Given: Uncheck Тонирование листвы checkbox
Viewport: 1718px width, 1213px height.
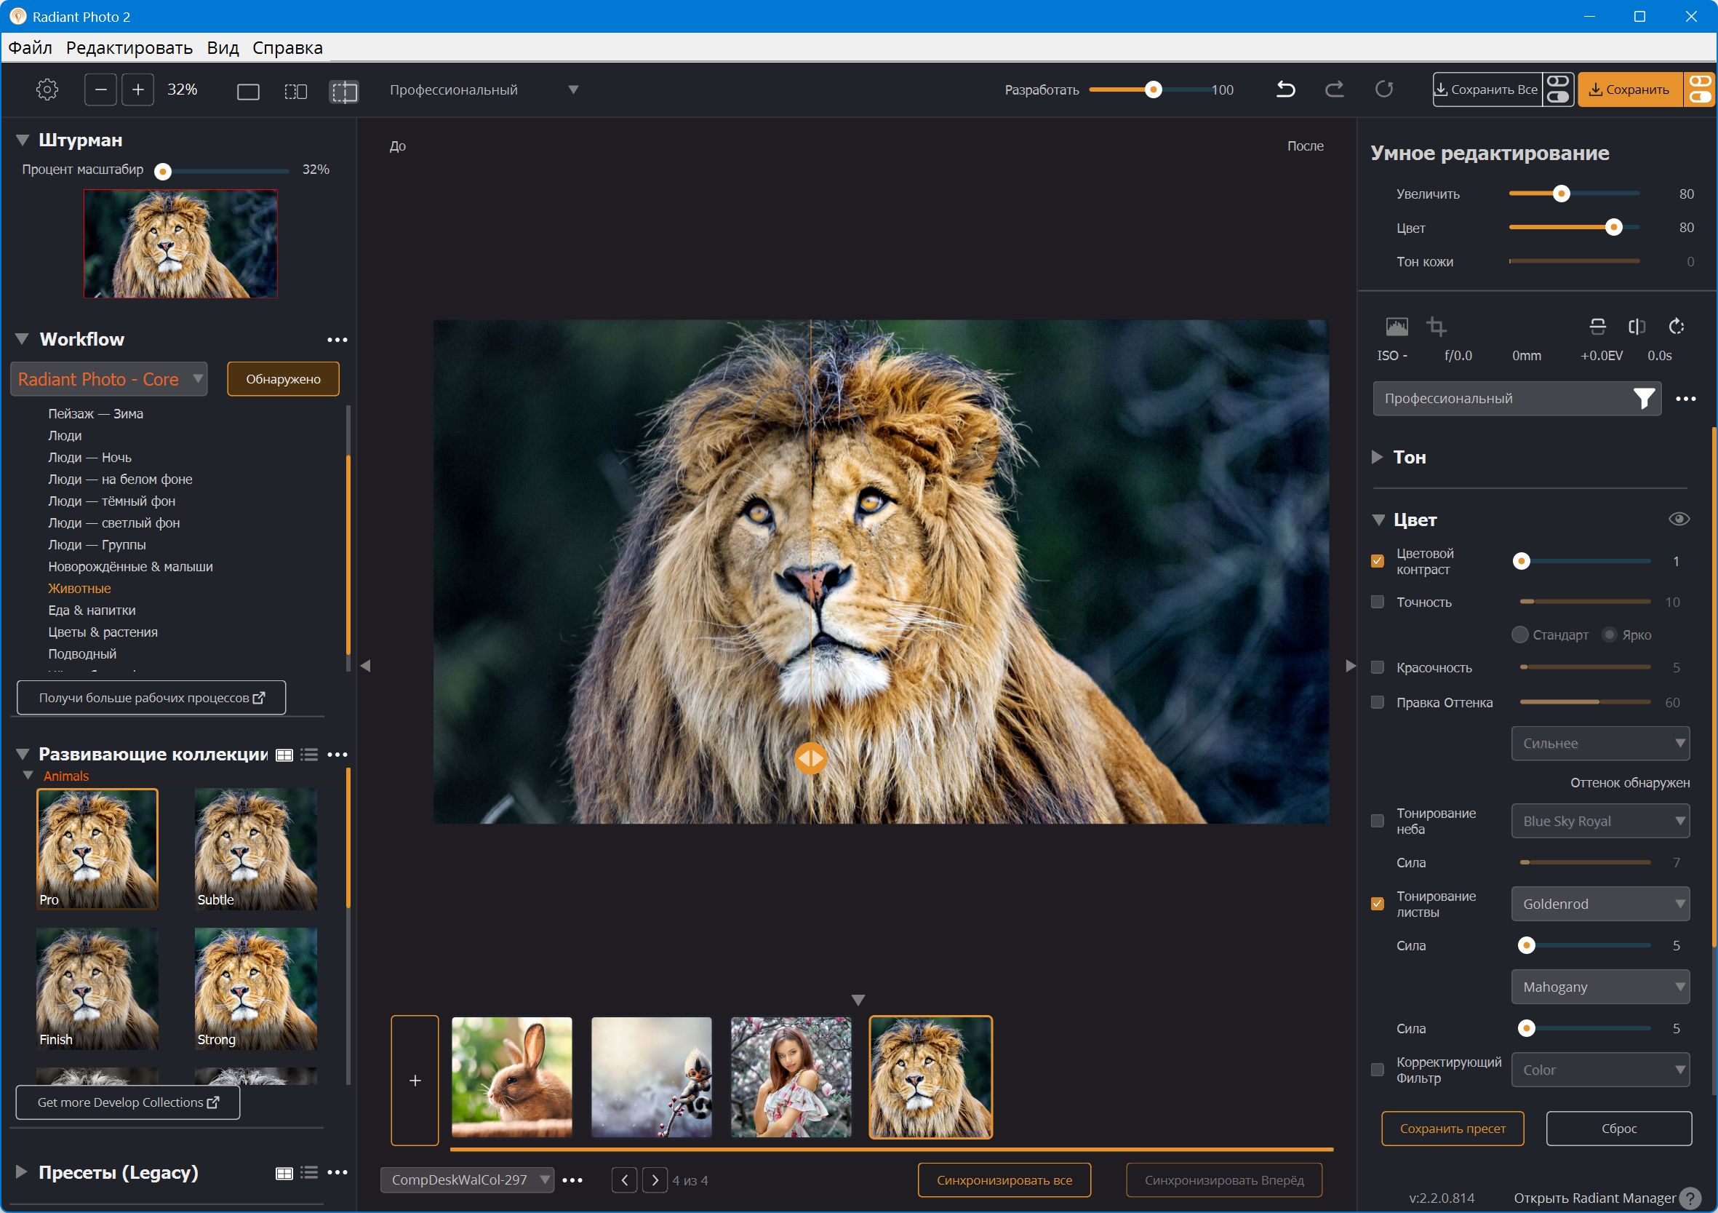Looking at the screenshot, I should point(1378,904).
